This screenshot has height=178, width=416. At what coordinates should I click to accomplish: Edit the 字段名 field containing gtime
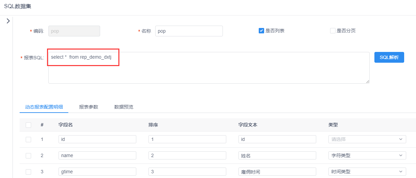(x=97, y=172)
